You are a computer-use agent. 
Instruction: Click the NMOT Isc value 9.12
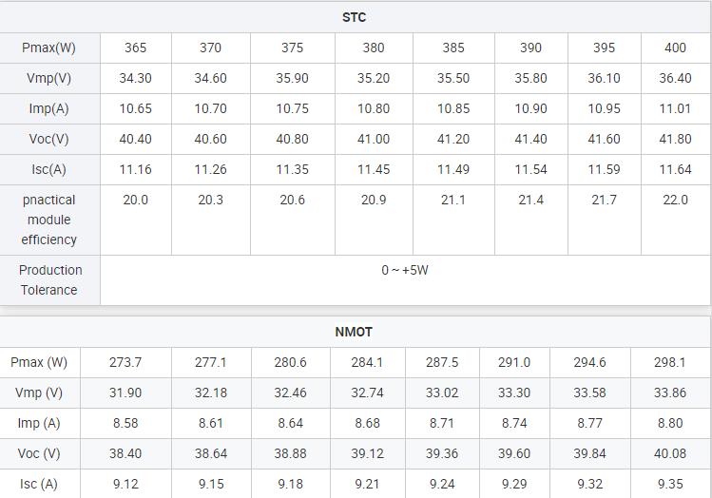(x=125, y=484)
